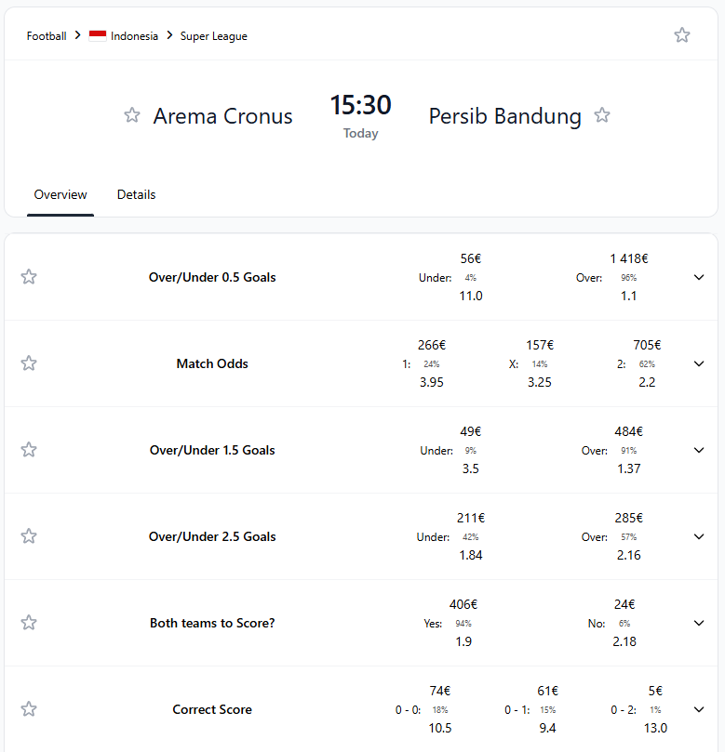Switch to the Details tab
Screen dimensions: 725x752
point(136,195)
